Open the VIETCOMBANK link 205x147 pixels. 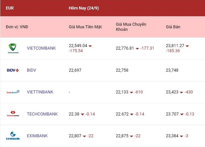click(x=41, y=48)
